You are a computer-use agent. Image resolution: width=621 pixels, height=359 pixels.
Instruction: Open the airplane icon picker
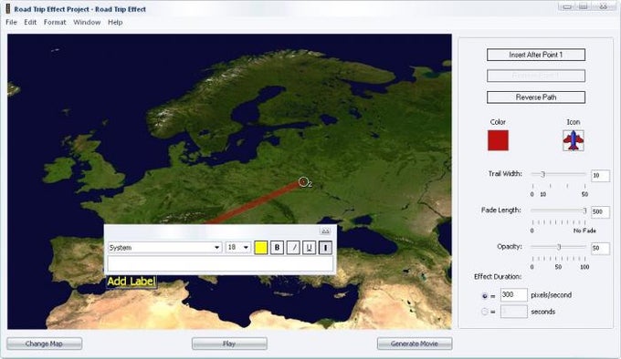coord(574,140)
